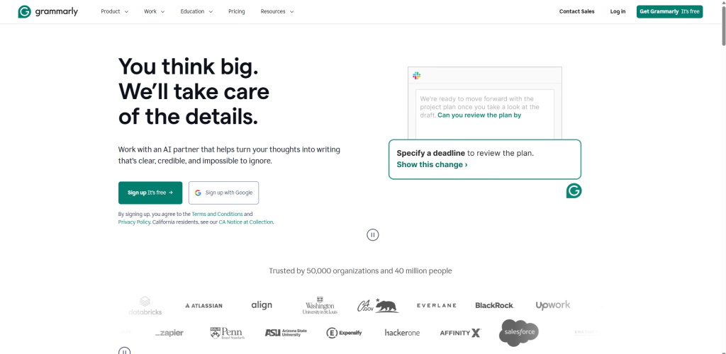
Task: Click the Databricks logo
Action: (x=145, y=305)
